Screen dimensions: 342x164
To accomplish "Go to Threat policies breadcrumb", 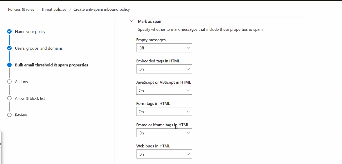I will click(x=54, y=9).
